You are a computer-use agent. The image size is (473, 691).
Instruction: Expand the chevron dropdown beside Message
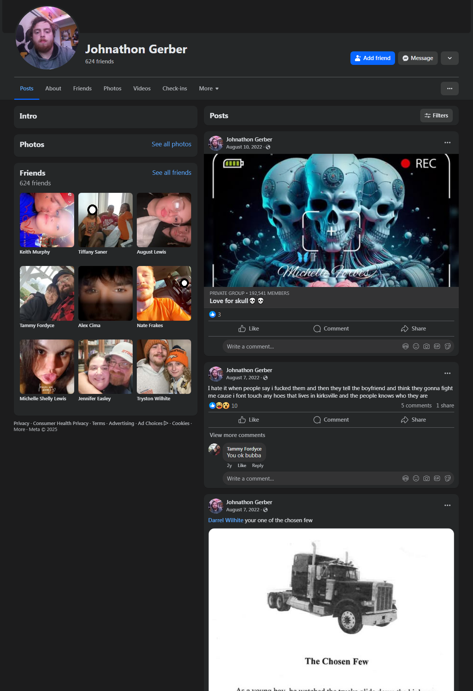[x=450, y=58]
